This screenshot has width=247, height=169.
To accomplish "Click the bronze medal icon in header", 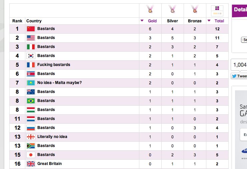I will pyautogui.click(x=194, y=9).
